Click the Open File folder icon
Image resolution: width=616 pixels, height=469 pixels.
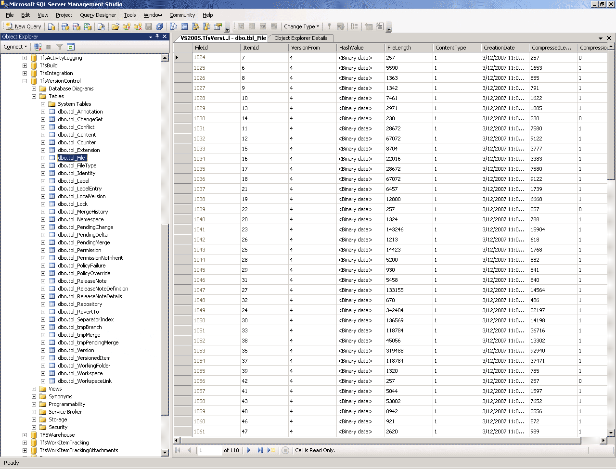(x=115, y=26)
